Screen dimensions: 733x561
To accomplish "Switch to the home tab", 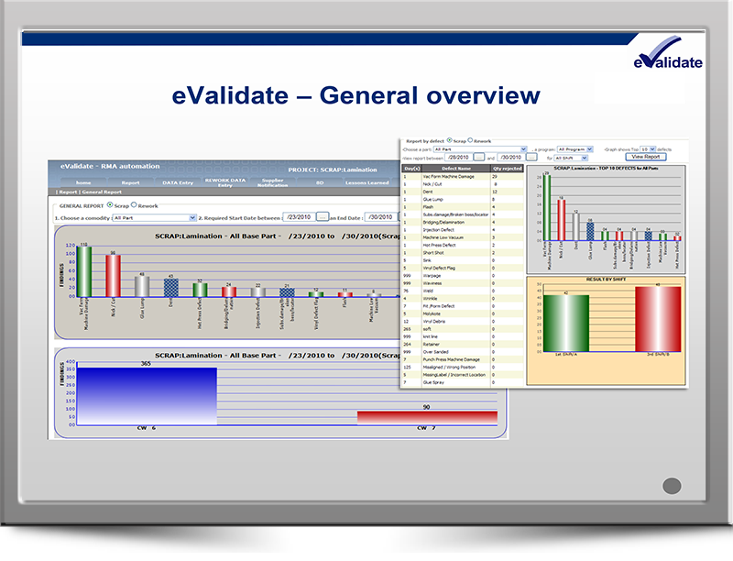I will [x=83, y=182].
